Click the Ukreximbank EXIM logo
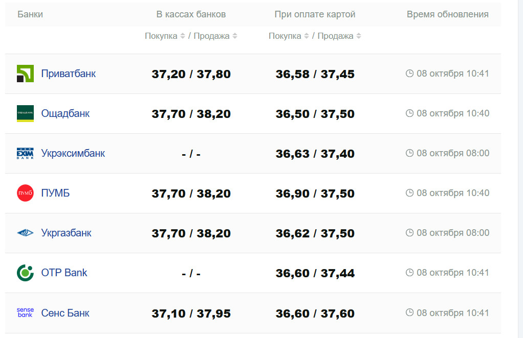The image size is (523, 338). tap(25, 153)
